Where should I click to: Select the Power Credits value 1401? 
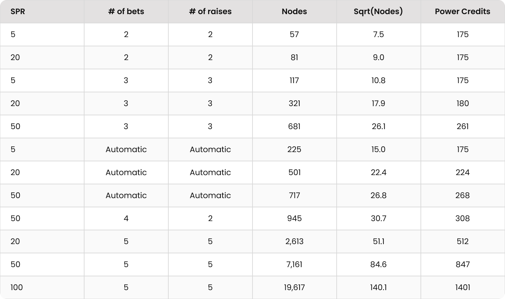click(463, 287)
